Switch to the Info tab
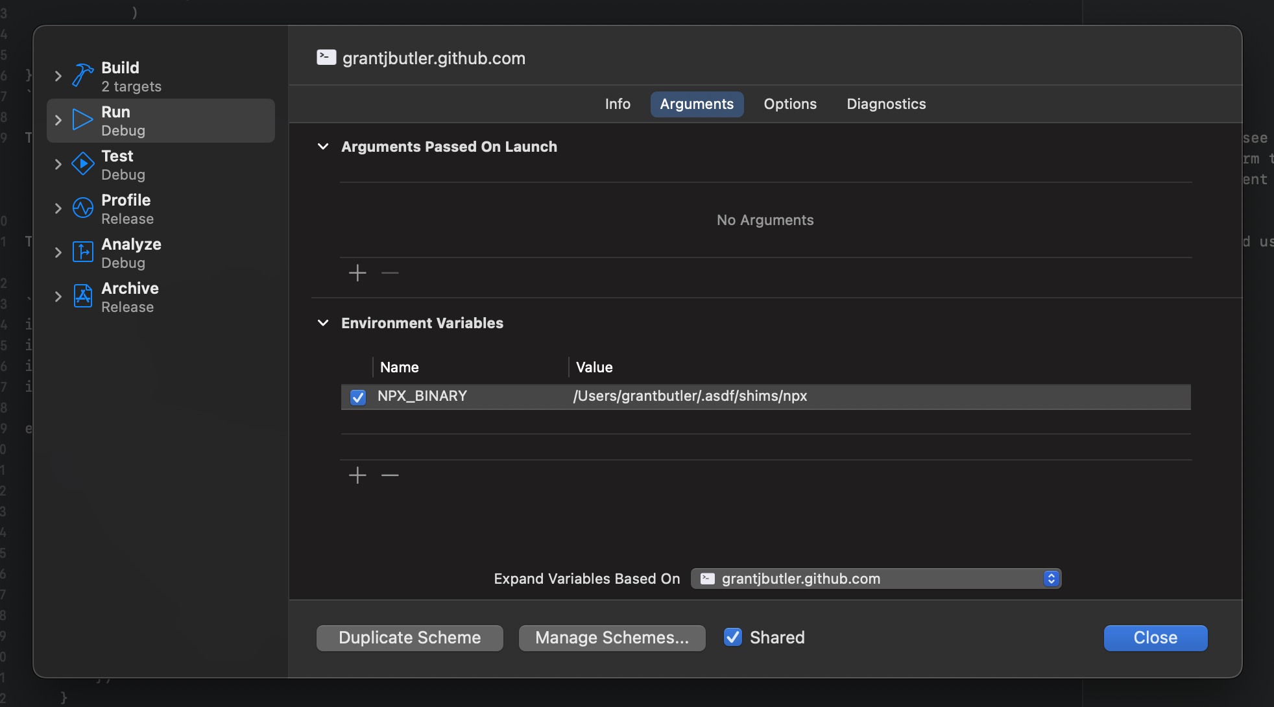The height and width of the screenshot is (707, 1274). pos(618,104)
